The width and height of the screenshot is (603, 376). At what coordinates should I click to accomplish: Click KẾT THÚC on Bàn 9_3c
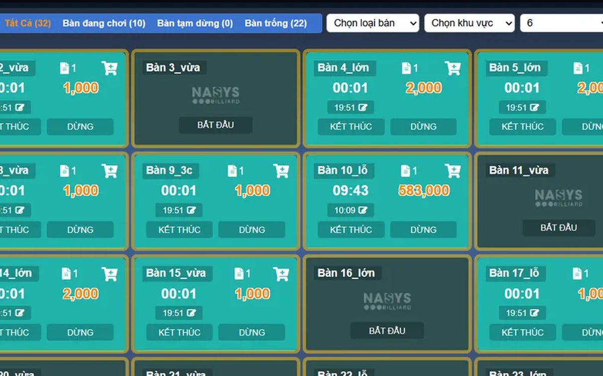pos(179,230)
